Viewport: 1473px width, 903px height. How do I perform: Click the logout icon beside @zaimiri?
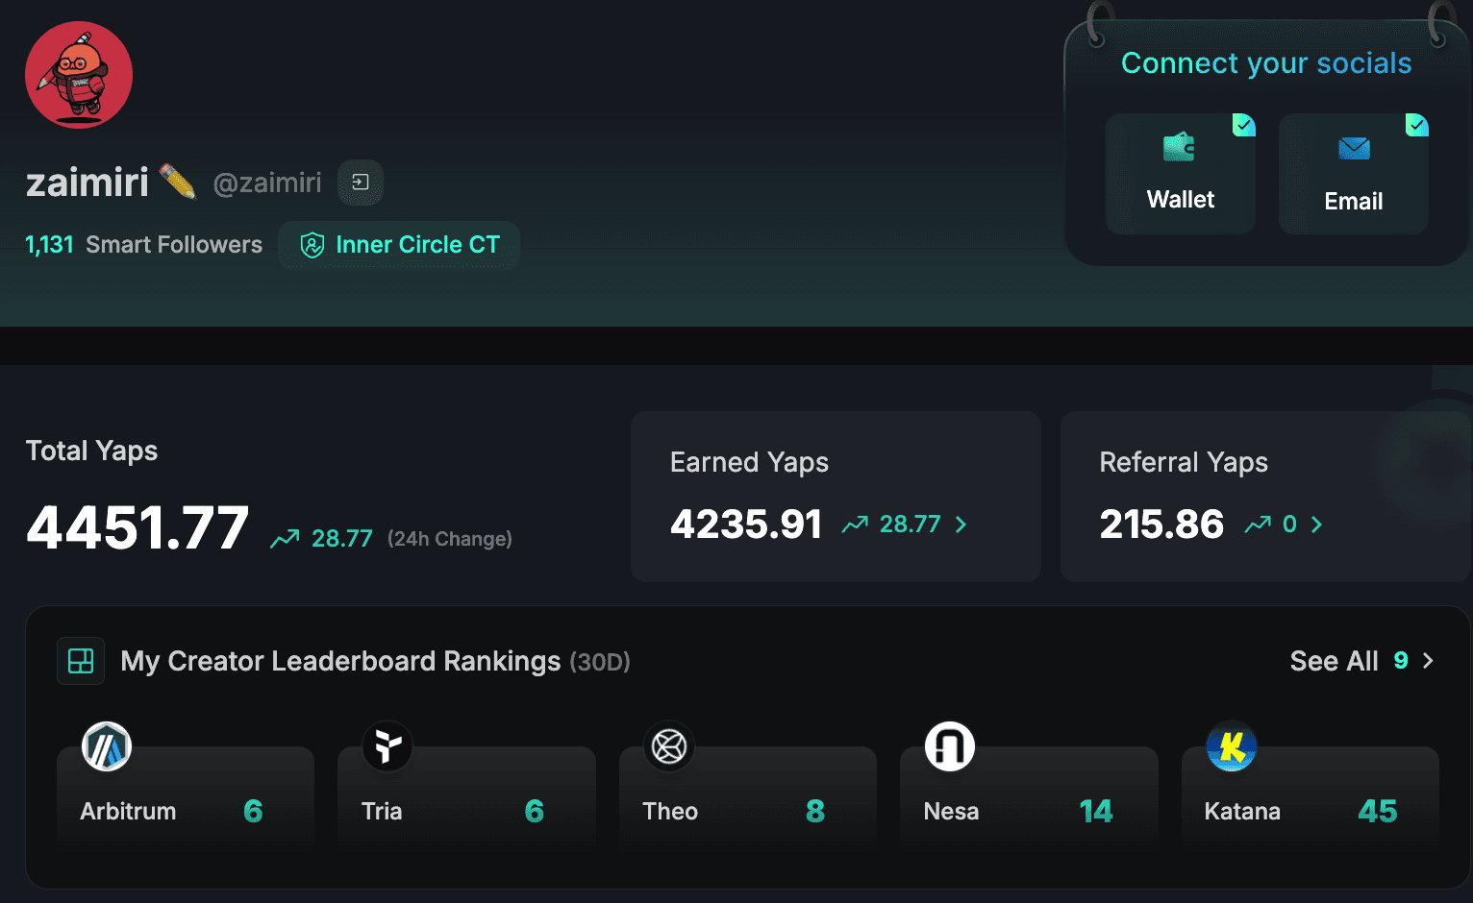coord(361,183)
